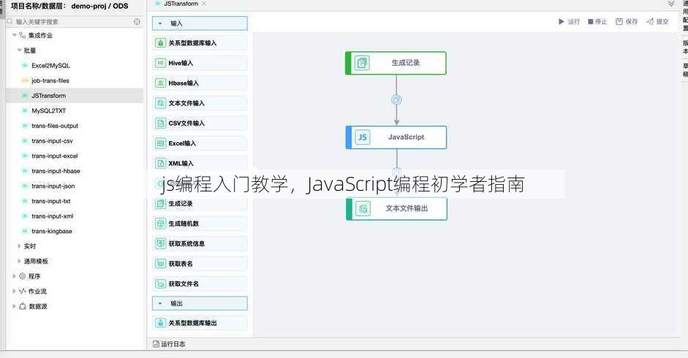Click the 运行日志 icon at the bottom
This screenshot has width=688, height=358.
click(x=156, y=344)
